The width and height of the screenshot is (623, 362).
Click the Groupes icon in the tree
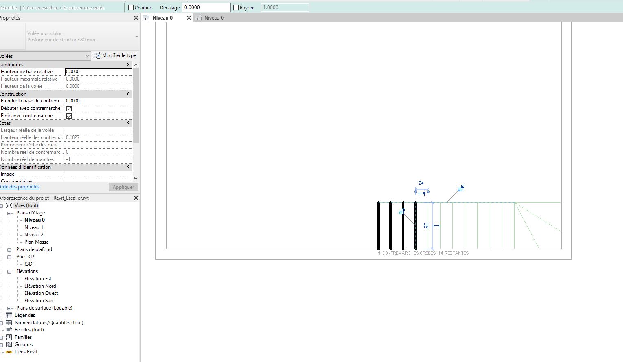(9, 345)
